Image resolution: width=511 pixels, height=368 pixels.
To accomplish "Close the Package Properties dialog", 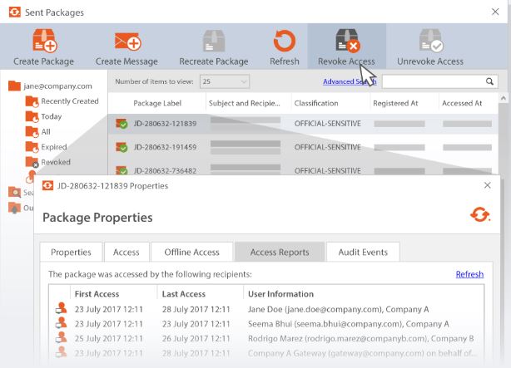I will pyautogui.click(x=487, y=185).
